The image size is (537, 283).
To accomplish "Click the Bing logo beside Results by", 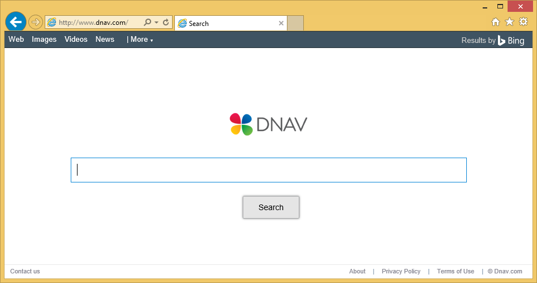I will pyautogui.click(x=511, y=40).
